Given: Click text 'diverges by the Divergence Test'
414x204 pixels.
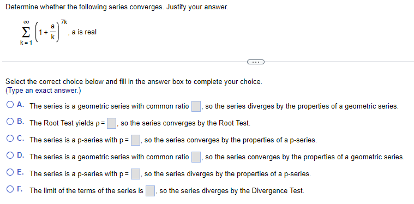Looking at the screenshot, I should 253,191.
